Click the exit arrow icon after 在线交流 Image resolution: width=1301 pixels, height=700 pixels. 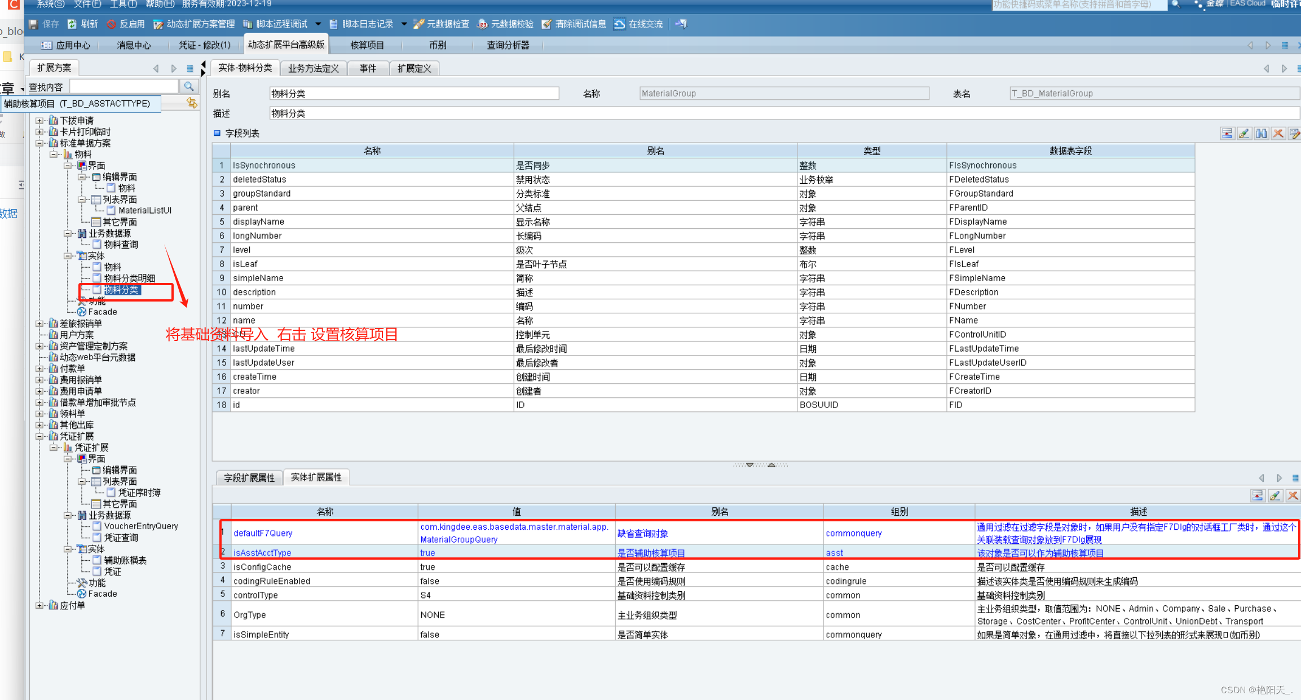point(681,24)
